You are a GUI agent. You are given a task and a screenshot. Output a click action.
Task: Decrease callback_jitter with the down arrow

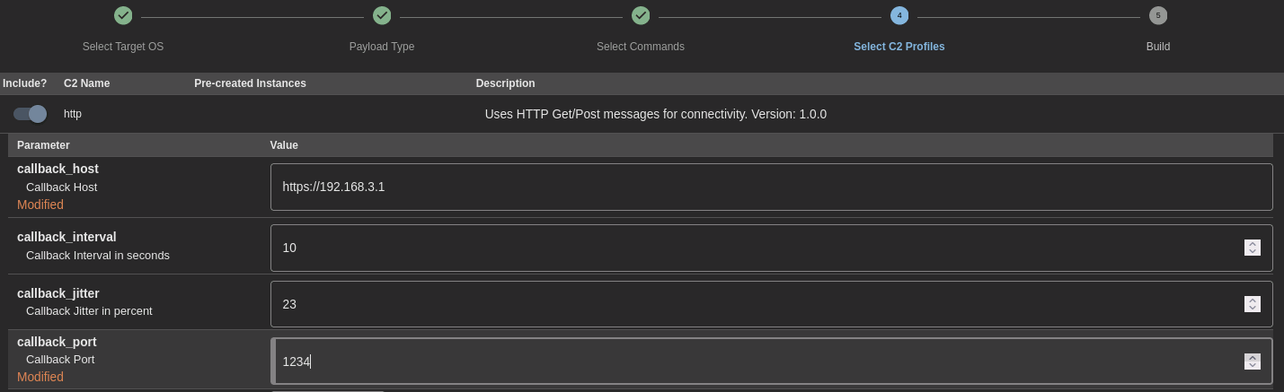1253,309
